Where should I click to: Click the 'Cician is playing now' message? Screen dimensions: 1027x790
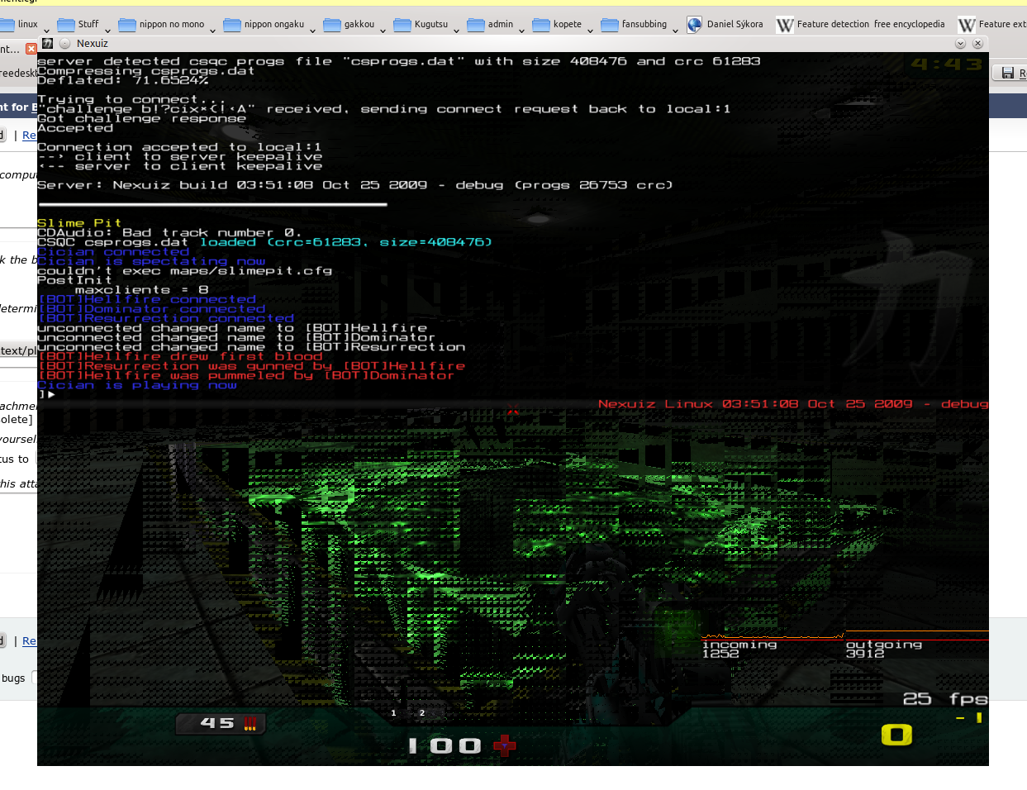click(x=137, y=385)
